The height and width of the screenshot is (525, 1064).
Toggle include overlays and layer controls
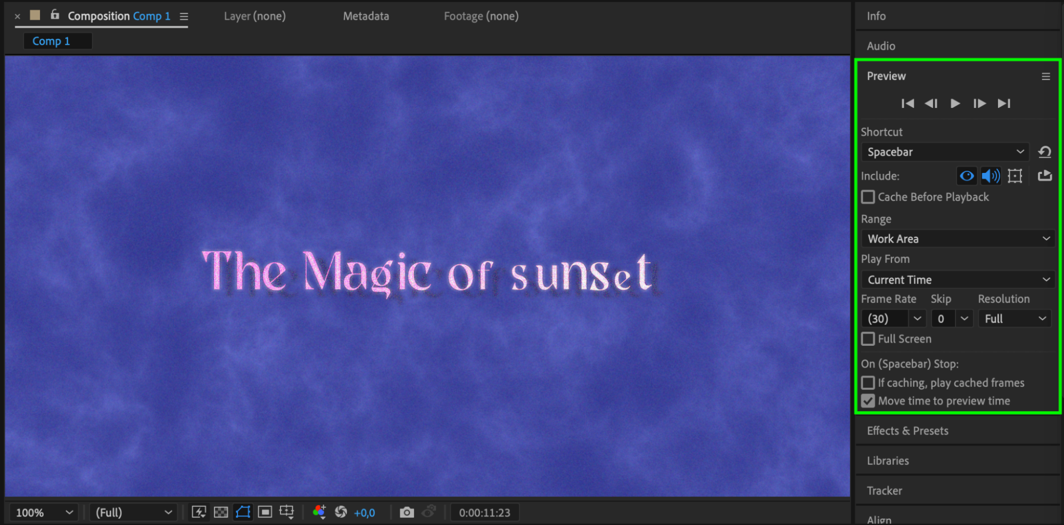click(1015, 176)
